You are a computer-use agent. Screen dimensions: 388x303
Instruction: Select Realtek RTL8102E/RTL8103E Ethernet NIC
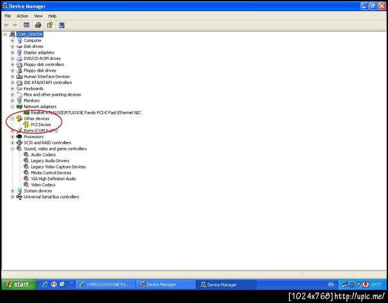click(x=86, y=112)
